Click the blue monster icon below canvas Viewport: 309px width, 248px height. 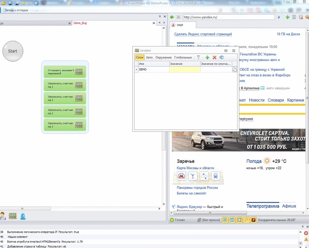pyautogui.click(x=23, y=216)
